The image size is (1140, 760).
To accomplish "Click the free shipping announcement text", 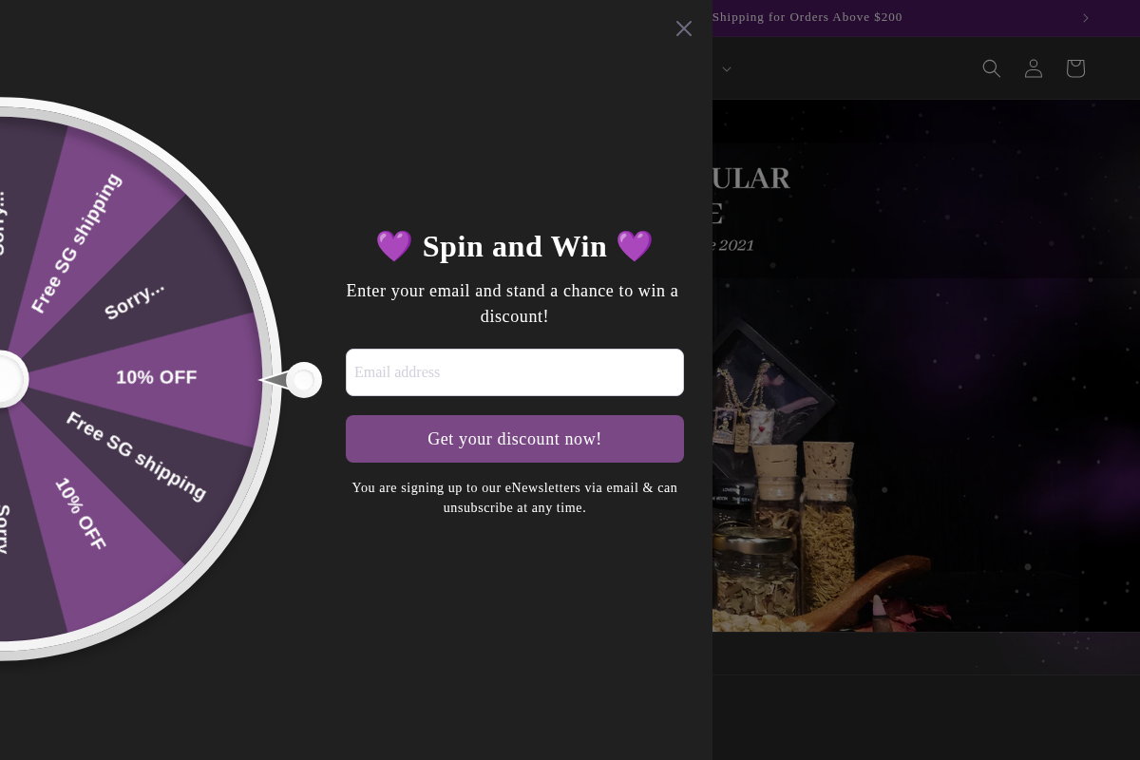I will [807, 17].
